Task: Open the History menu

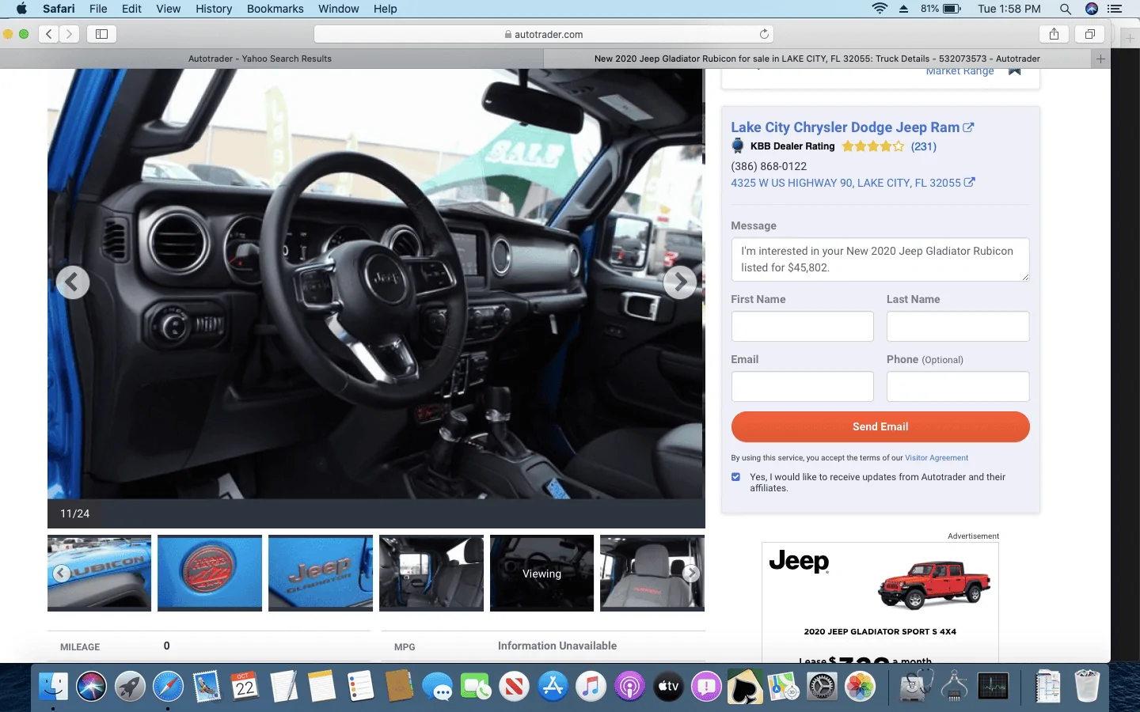Action: tap(214, 9)
